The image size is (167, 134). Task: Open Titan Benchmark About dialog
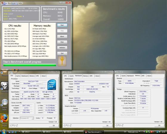[x=62, y=36]
